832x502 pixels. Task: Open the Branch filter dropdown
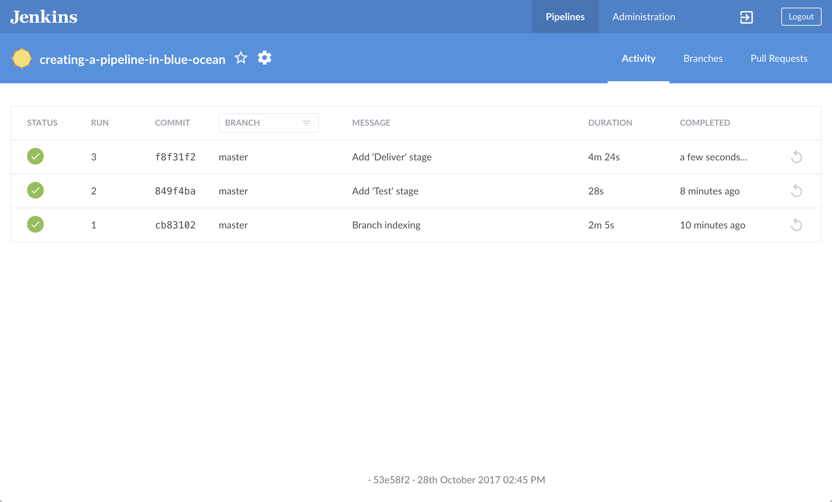268,123
